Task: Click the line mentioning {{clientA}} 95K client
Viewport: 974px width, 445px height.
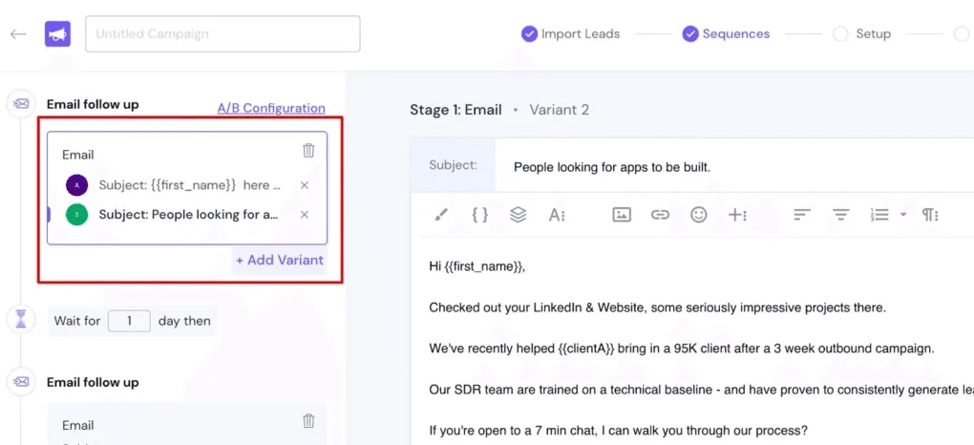Action: (682, 349)
